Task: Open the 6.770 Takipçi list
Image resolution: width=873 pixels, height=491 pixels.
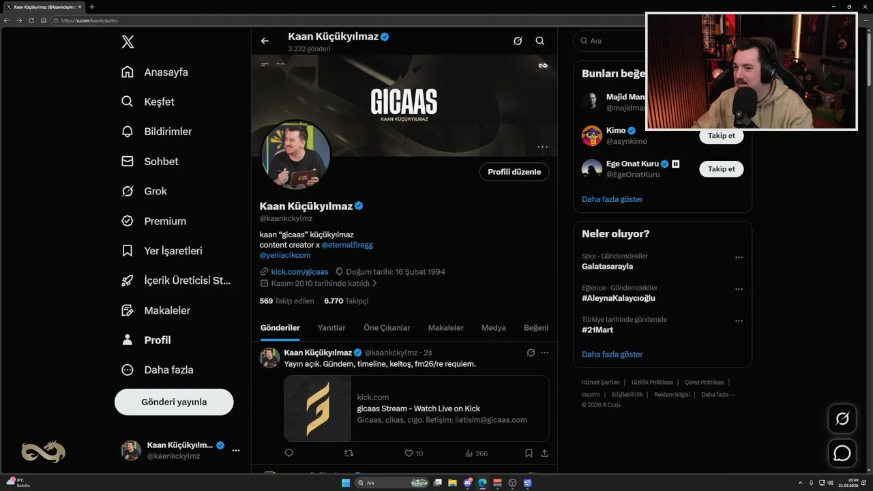Action: [346, 301]
